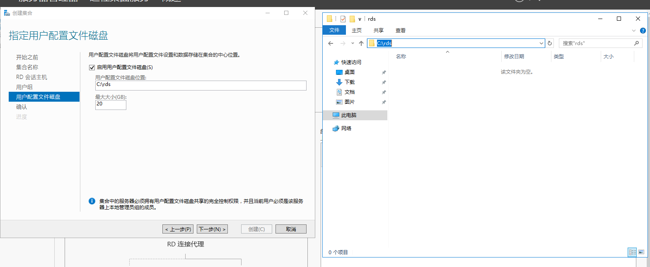Screen dimensions: 650x267
Task: Click the pin icon next to 图片
Action: (x=384, y=102)
